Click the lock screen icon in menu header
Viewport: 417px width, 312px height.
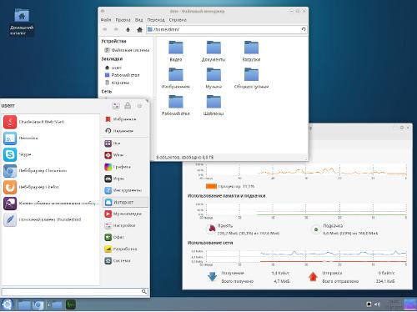[x=128, y=105]
